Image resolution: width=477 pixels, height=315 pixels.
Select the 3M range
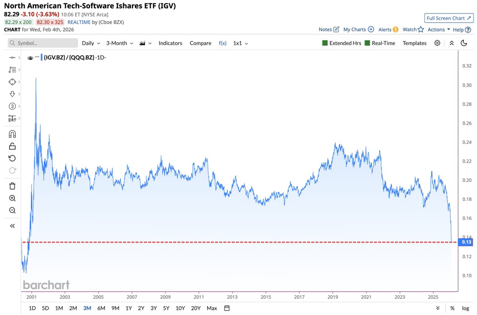pyautogui.click(x=87, y=308)
